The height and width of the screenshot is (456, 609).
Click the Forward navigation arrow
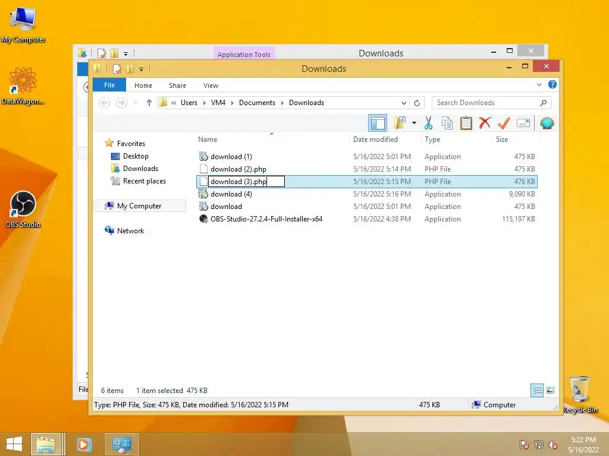[121, 103]
